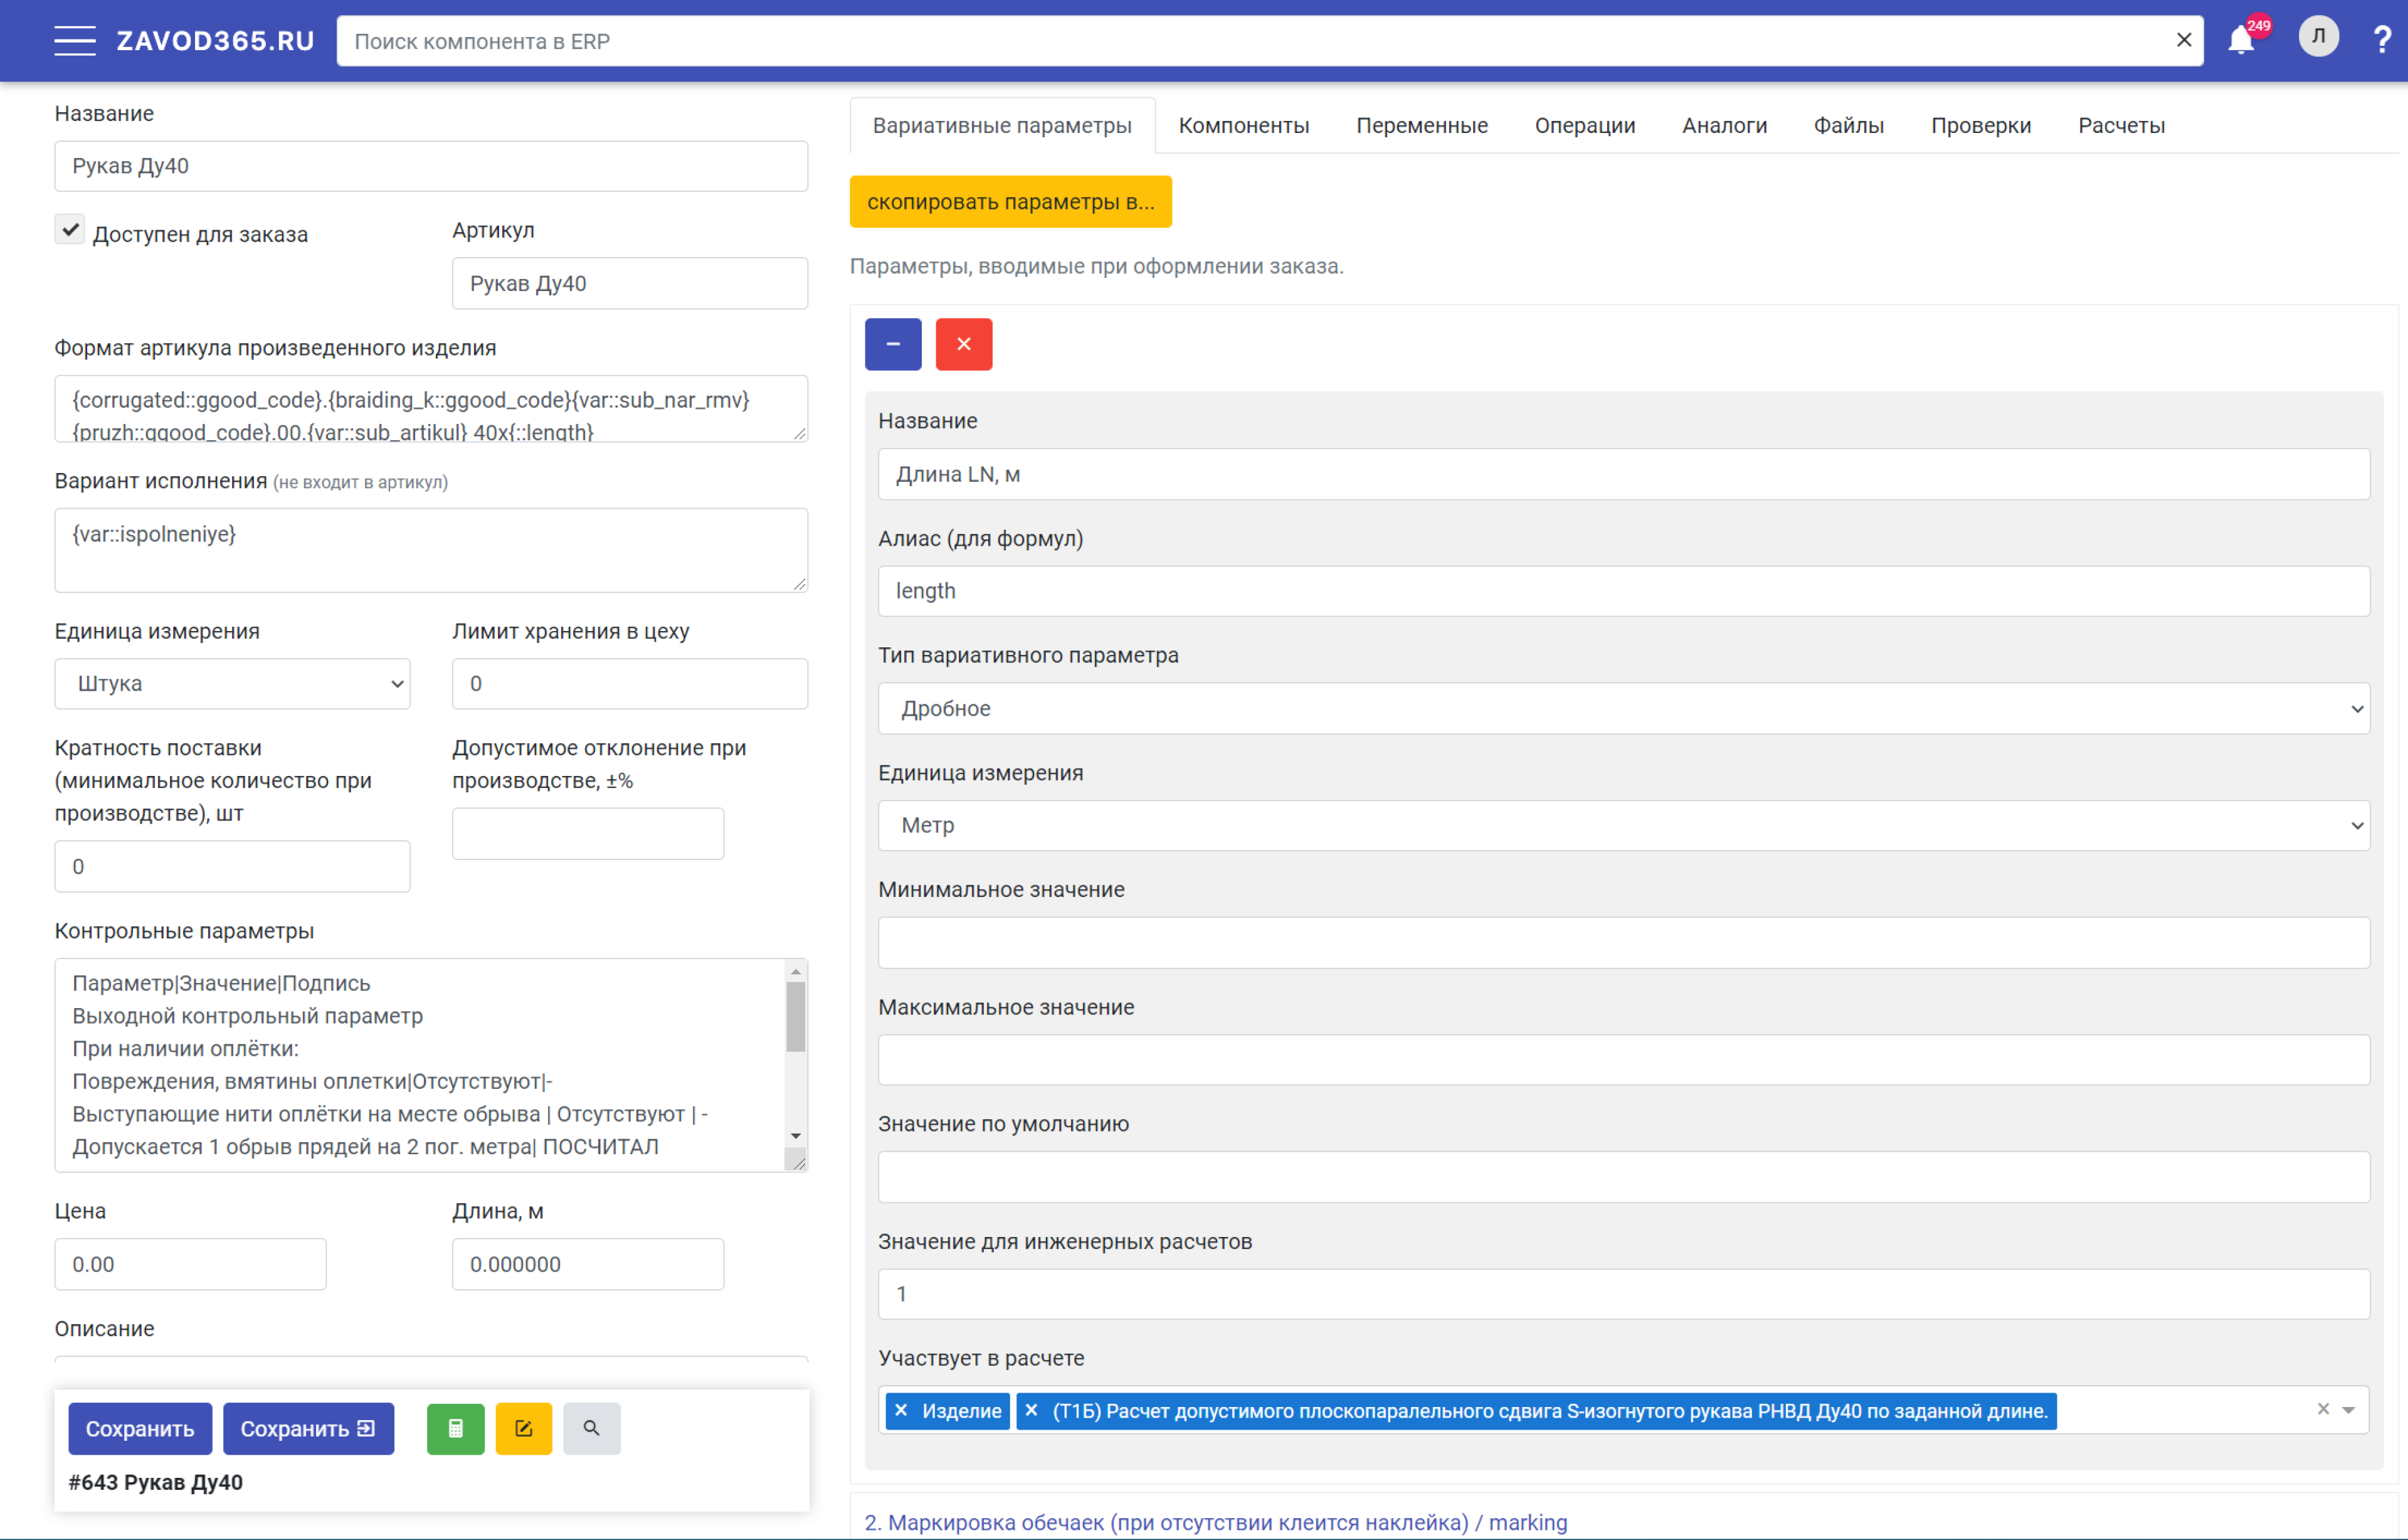Open the Дробное parameter type dropdown
Image resolution: width=2408 pixels, height=1540 pixels.
(1623, 708)
